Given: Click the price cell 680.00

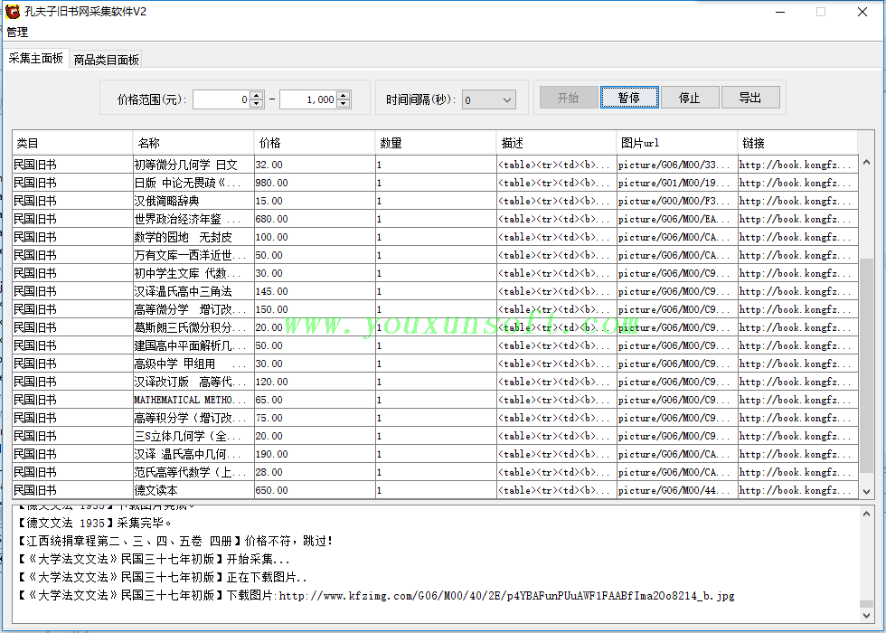Looking at the screenshot, I should click(315, 219).
